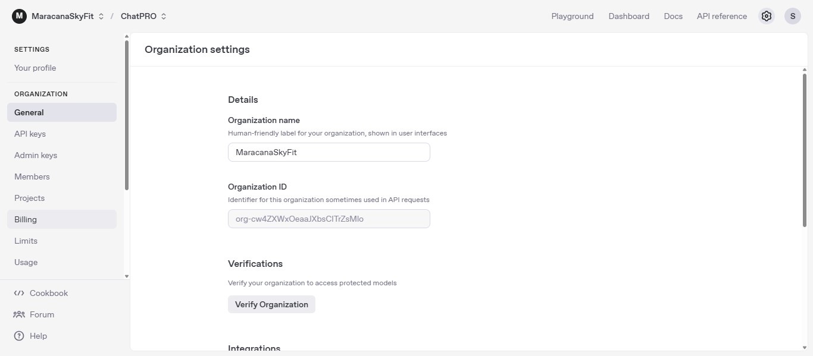Open Your profile settings

35,68
